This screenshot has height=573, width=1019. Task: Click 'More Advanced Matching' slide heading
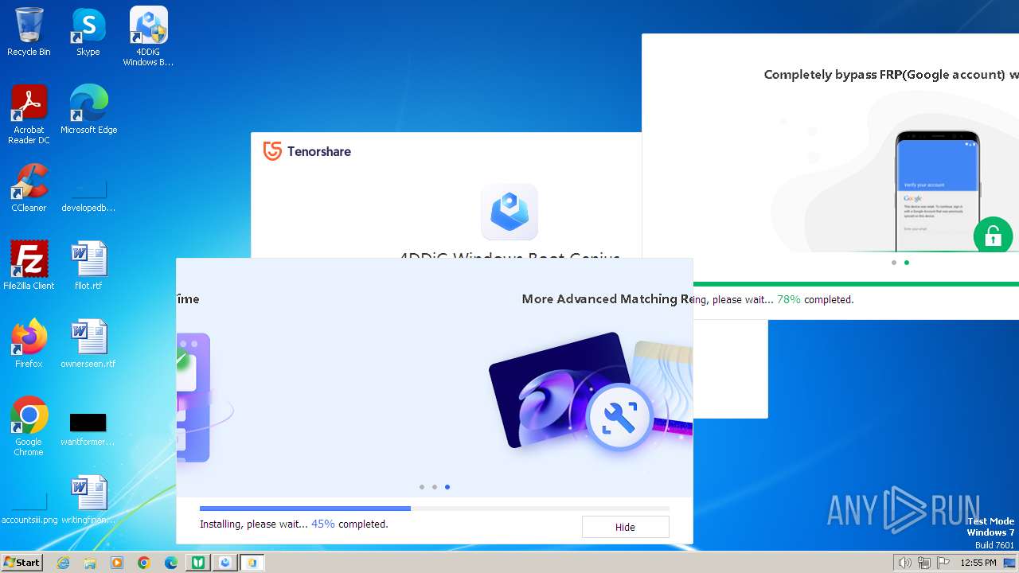tap(607, 299)
